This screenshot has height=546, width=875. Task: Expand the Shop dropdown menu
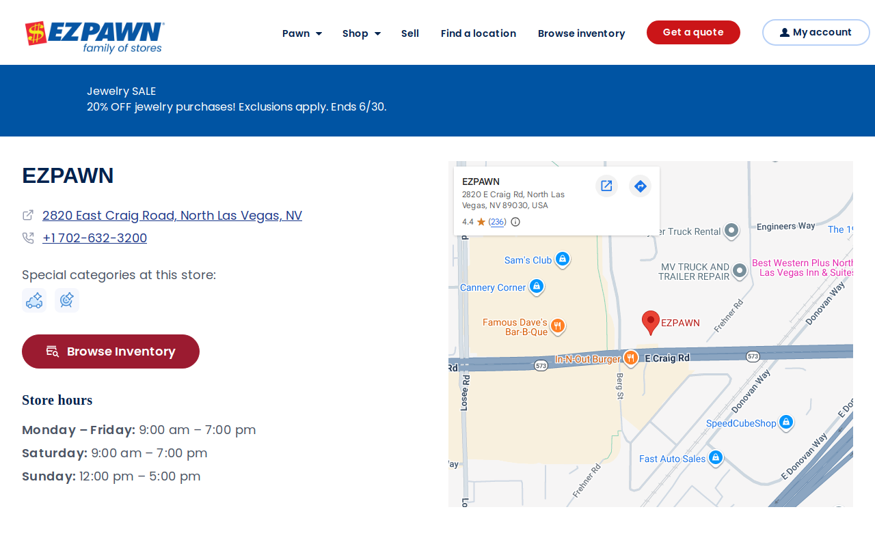click(362, 33)
